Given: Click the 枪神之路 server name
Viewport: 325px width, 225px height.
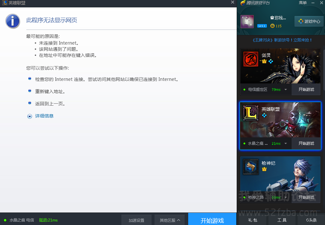Looking at the screenshot, I should (256, 197).
